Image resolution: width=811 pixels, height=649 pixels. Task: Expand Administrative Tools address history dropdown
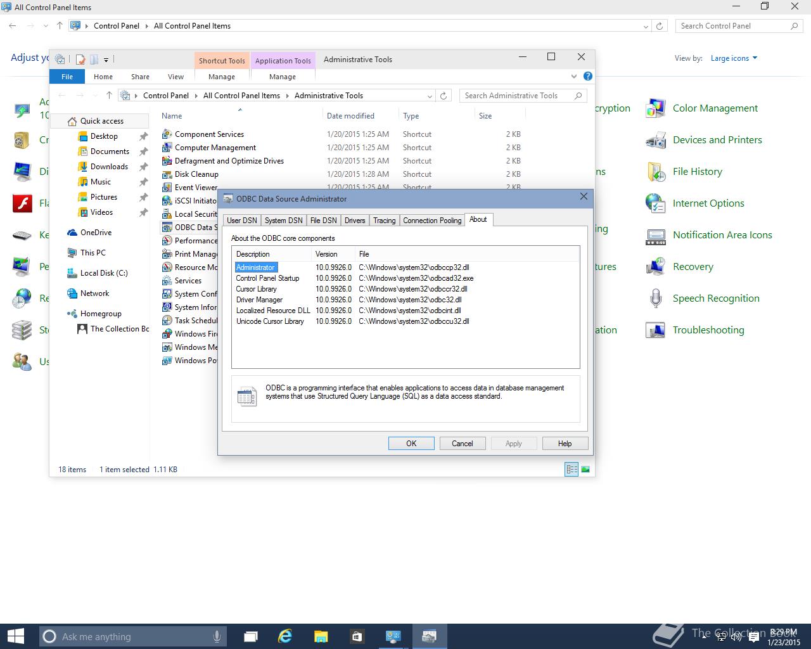coord(430,96)
